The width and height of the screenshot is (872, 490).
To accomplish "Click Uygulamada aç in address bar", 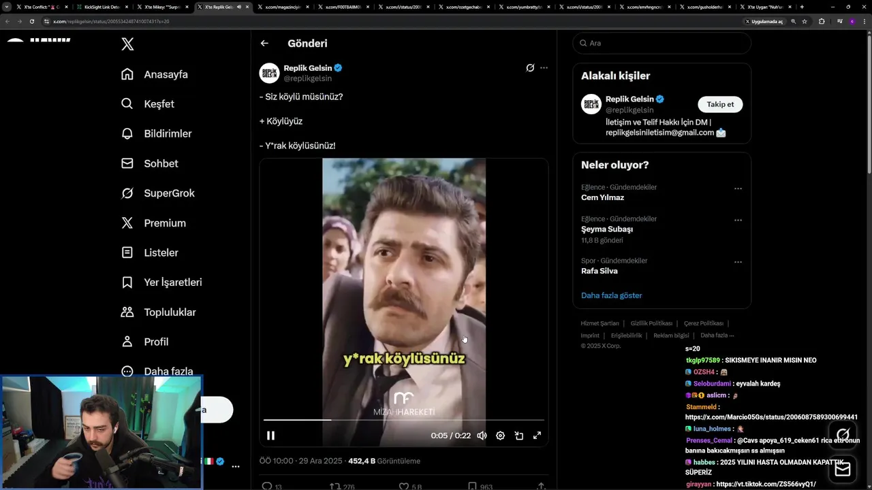I will (764, 21).
